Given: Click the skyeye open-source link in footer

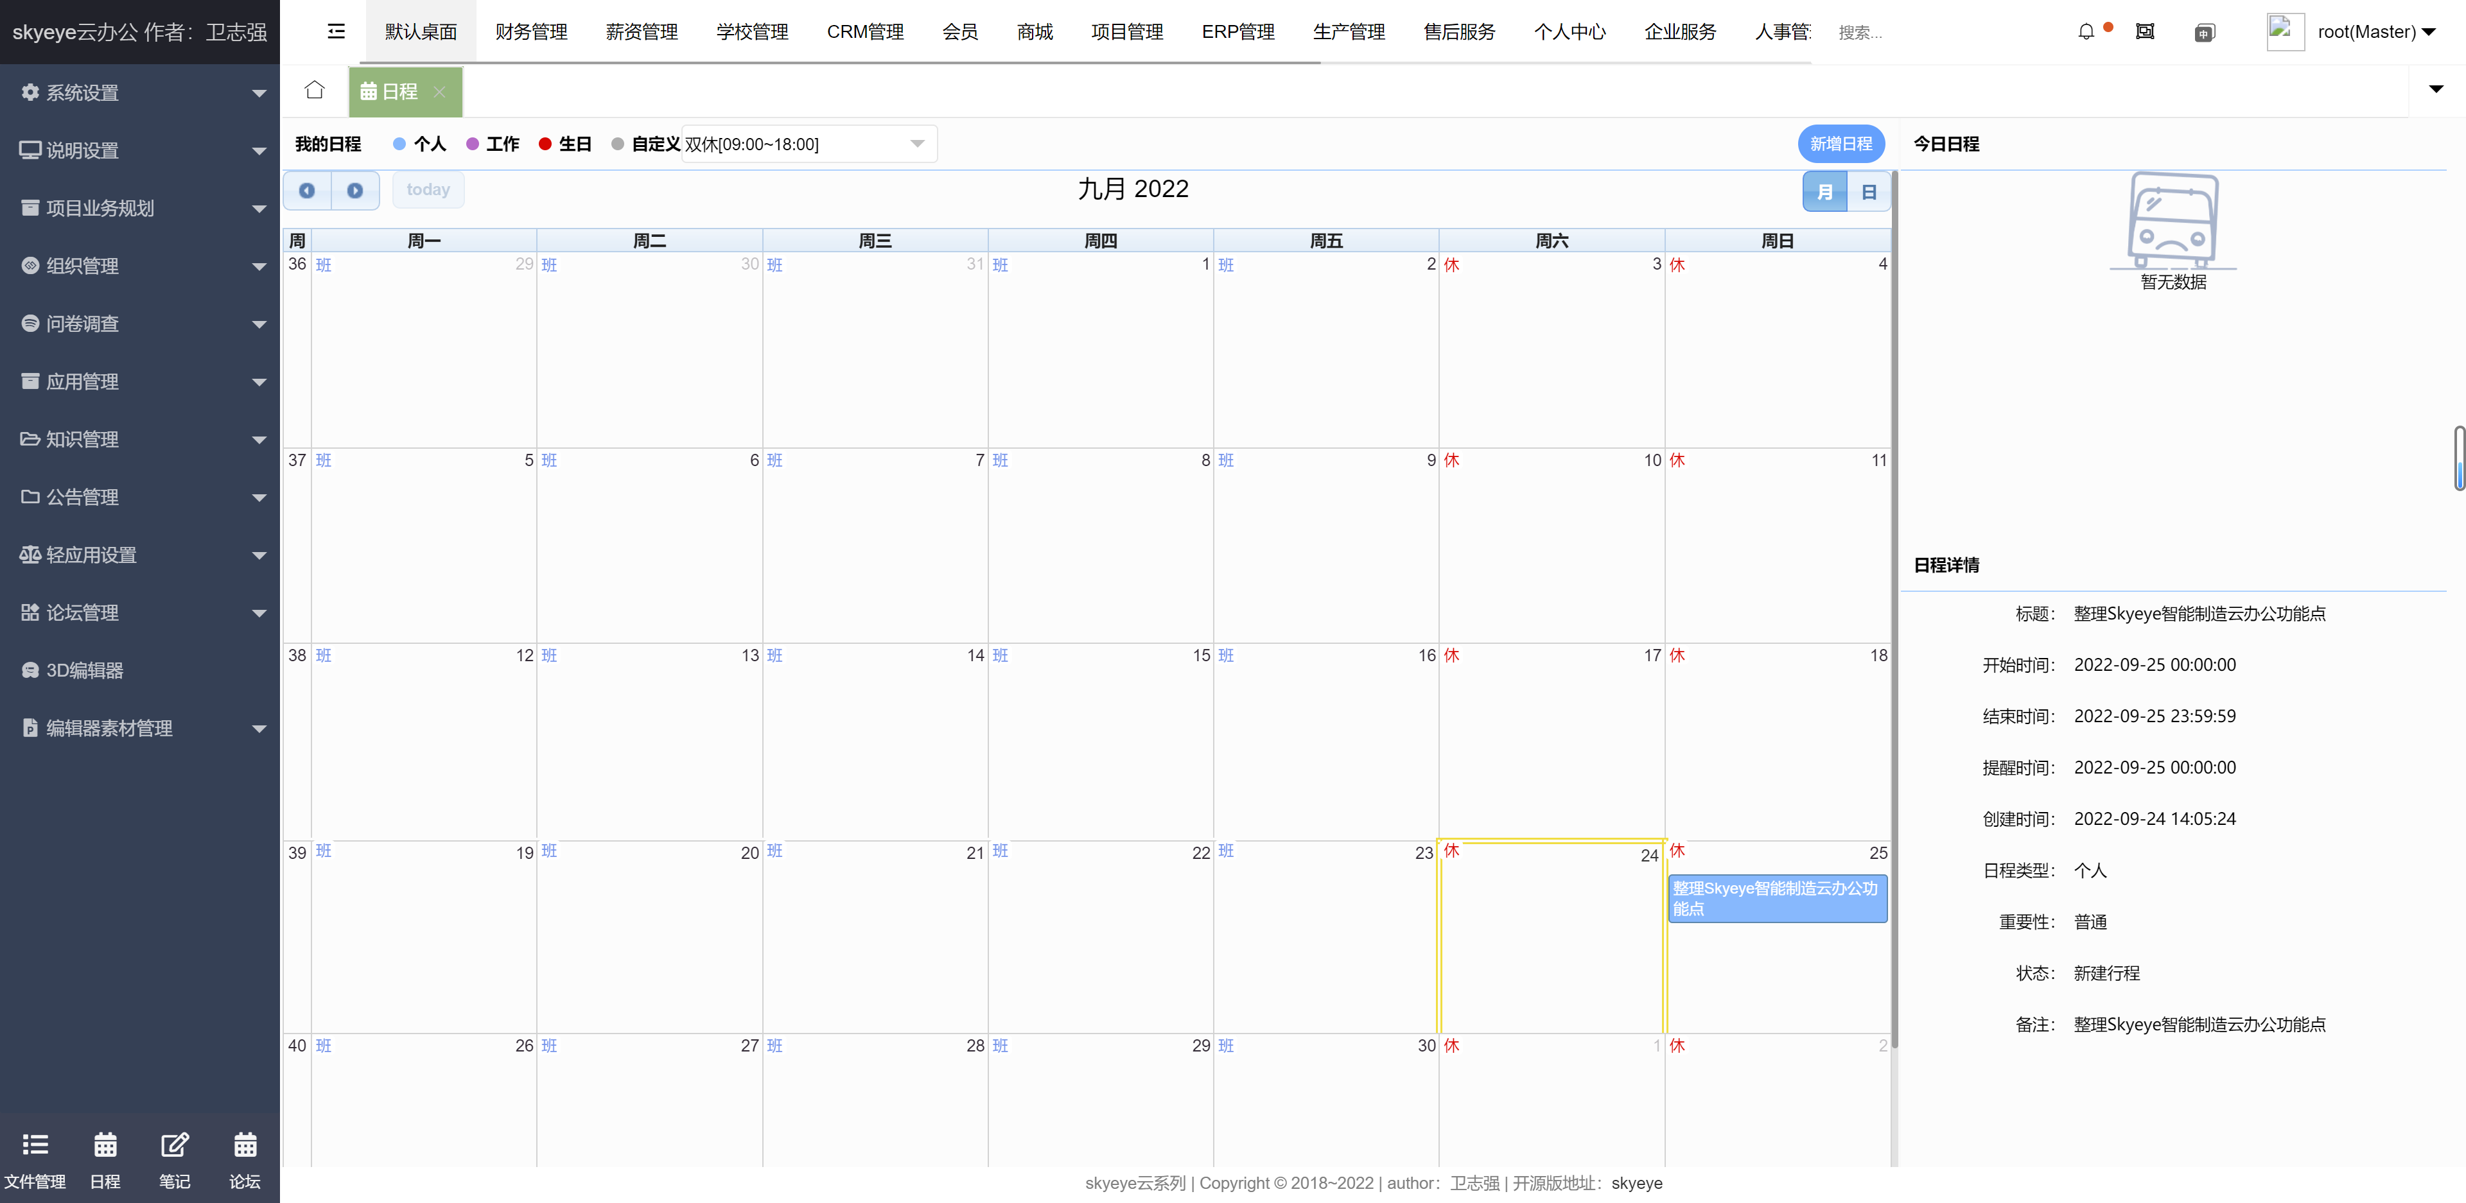Looking at the screenshot, I should (1636, 1183).
